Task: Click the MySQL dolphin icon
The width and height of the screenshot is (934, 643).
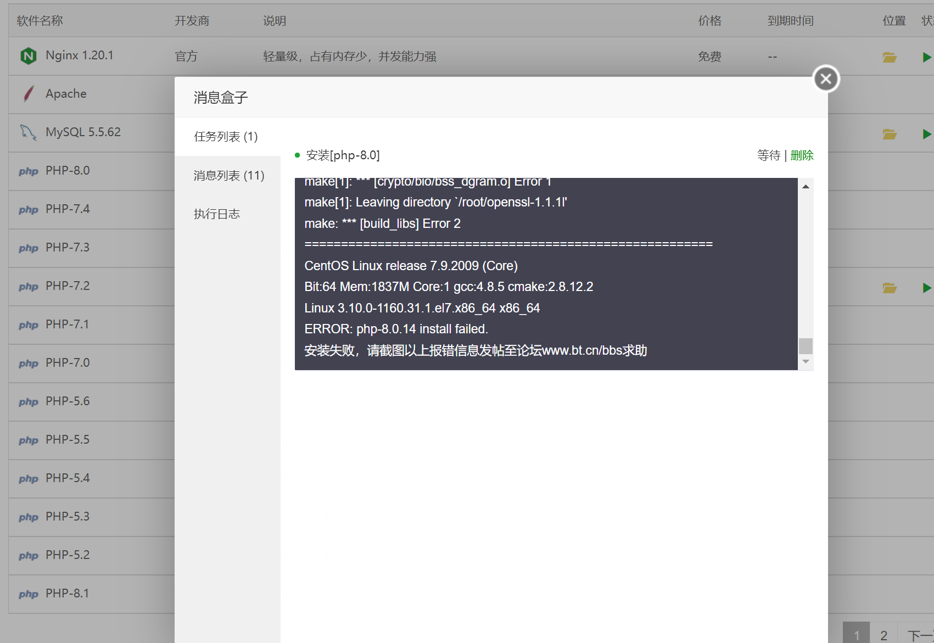Action: [x=29, y=132]
